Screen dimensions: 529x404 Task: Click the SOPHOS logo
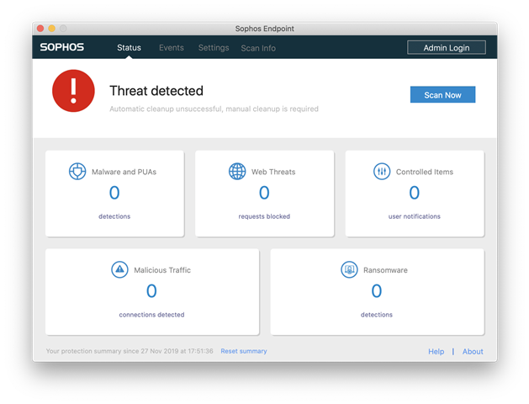[62, 47]
